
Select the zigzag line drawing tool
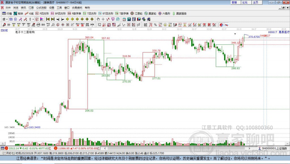[x=124, y=25]
